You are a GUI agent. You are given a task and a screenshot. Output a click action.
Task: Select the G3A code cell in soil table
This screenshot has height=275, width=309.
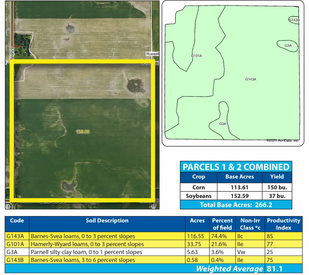(12, 252)
